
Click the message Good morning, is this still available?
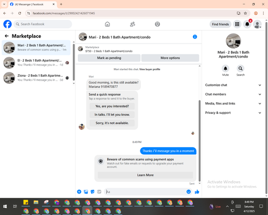click(114, 84)
